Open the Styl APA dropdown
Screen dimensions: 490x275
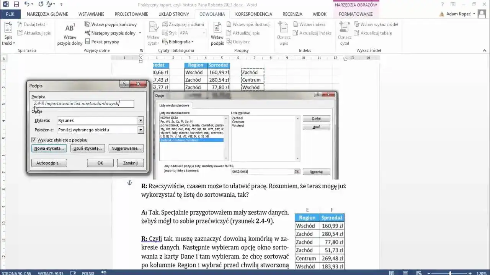pyautogui.click(x=203, y=33)
